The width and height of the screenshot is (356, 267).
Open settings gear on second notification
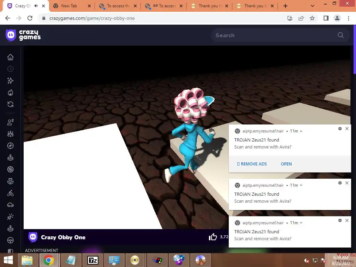tap(340, 183)
